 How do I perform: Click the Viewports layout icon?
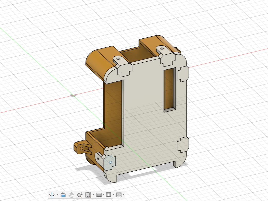(x=119, y=195)
